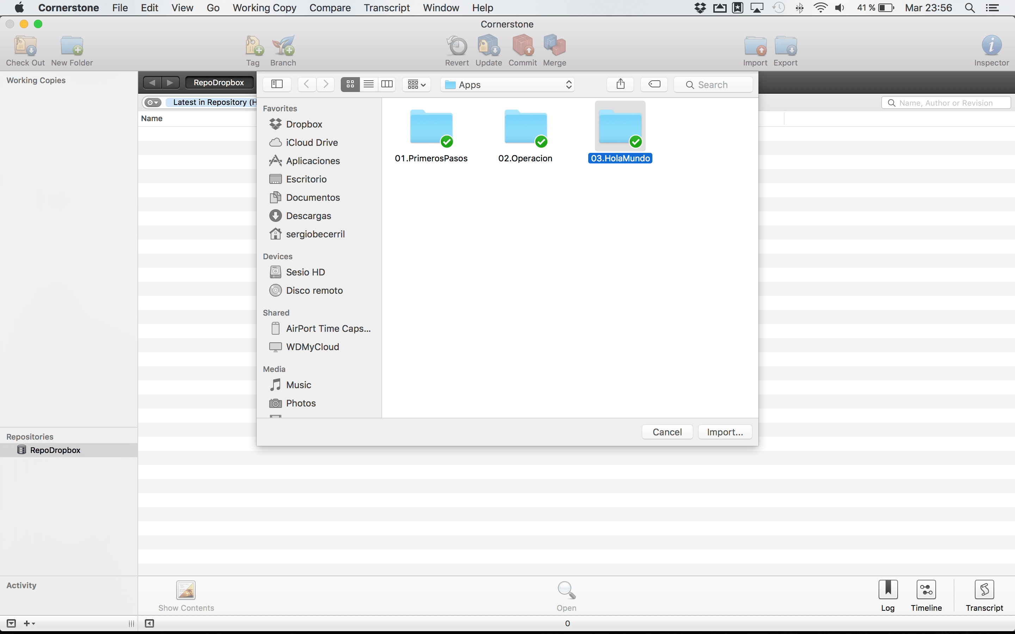Image resolution: width=1015 pixels, height=634 pixels.
Task: Select iCloud Drive in Favorites
Action: pyautogui.click(x=312, y=143)
